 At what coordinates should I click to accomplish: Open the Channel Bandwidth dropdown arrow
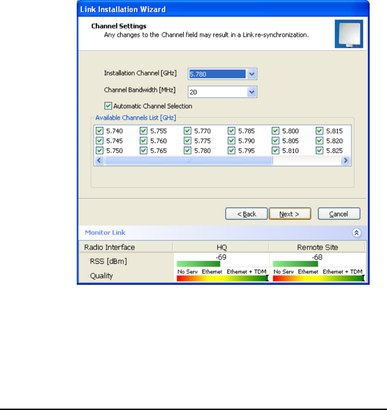pyautogui.click(x=252, y=92)
